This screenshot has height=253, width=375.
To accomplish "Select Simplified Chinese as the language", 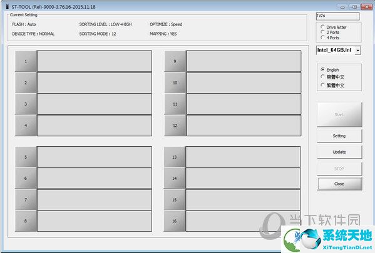I will coord(332,77).
